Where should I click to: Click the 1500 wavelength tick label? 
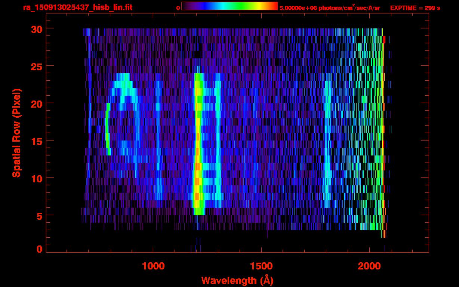261,266
